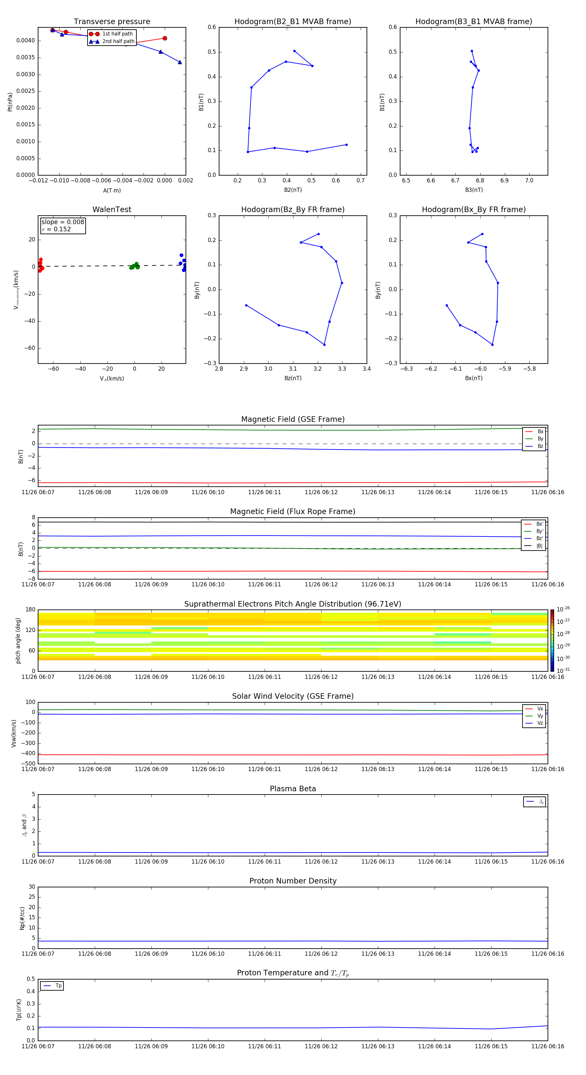This screenshot has height=1075, width=586.
Task: Click the "B3(nT)" x-axis label
Action: point(474,190)
